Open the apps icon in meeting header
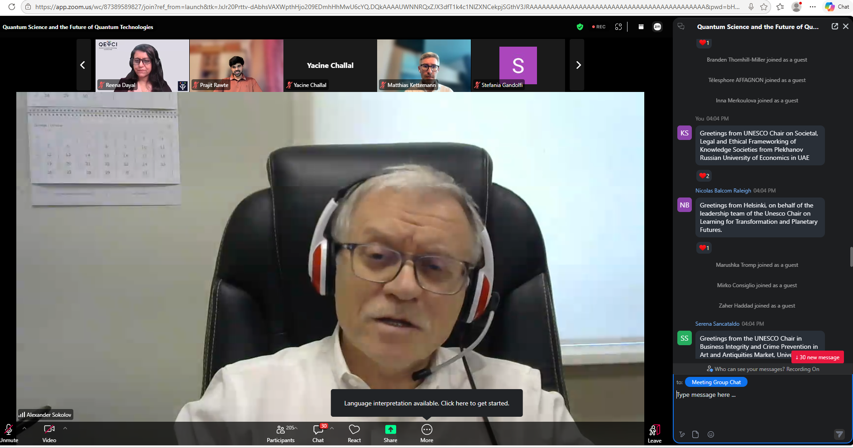 (x=641, y=27)
